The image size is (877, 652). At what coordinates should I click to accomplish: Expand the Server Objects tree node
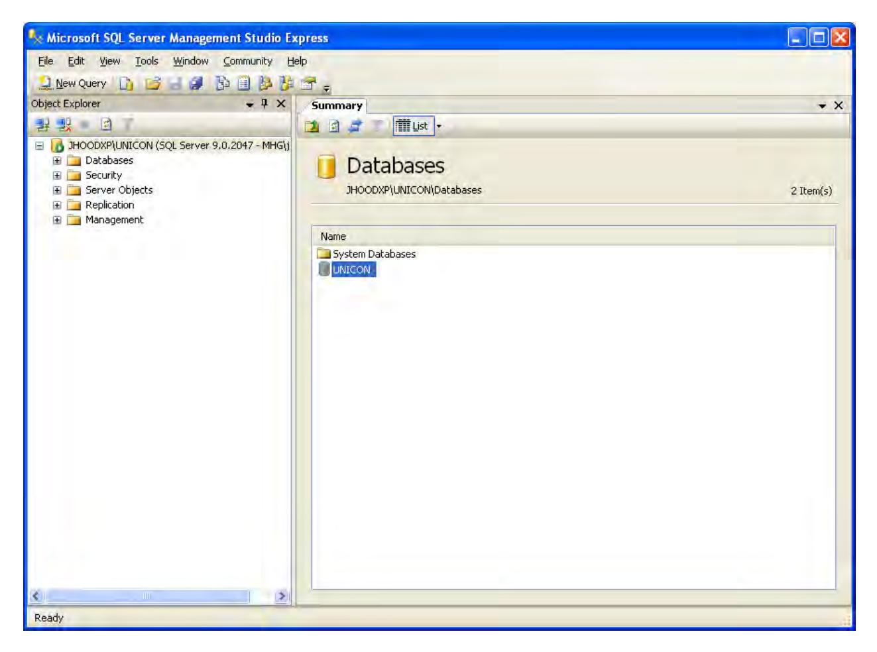pos(57,190)
